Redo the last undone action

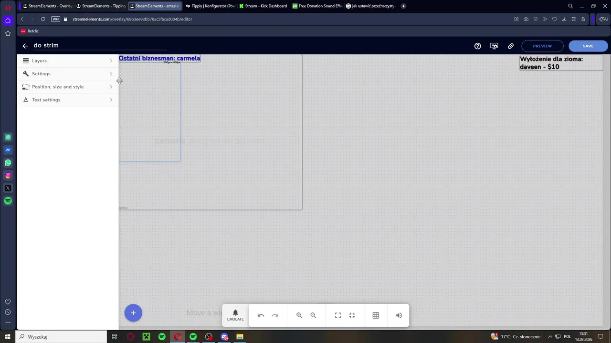click(275, 315)
